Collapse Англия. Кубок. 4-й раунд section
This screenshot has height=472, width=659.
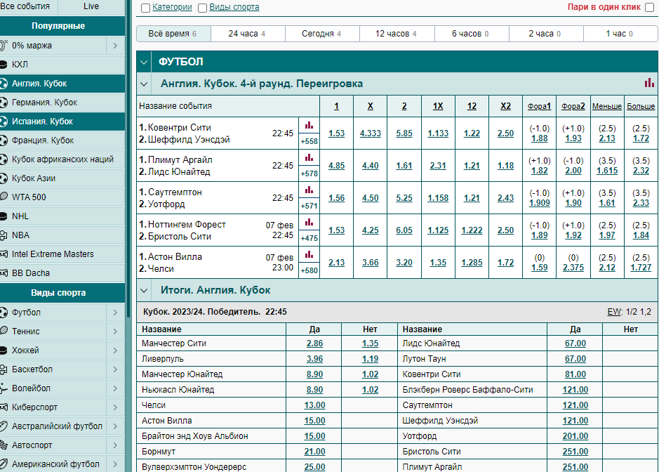pyautogui.click(x=144, y=84)
